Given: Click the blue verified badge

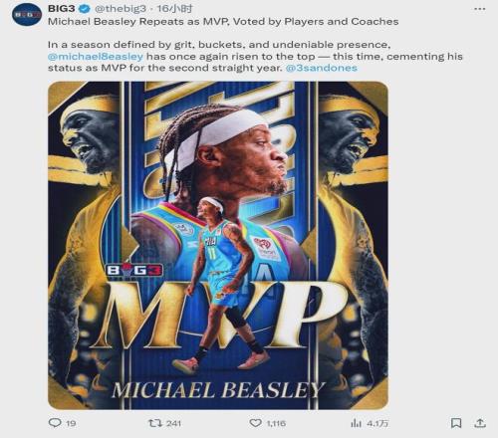Looking at the screenshot, I should coord(85,8).
